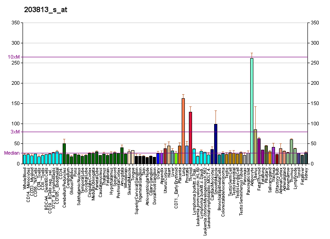330x239 pixels.
Task: Click the tall navy SmoothMuscle bar
Action: point(215,143)
